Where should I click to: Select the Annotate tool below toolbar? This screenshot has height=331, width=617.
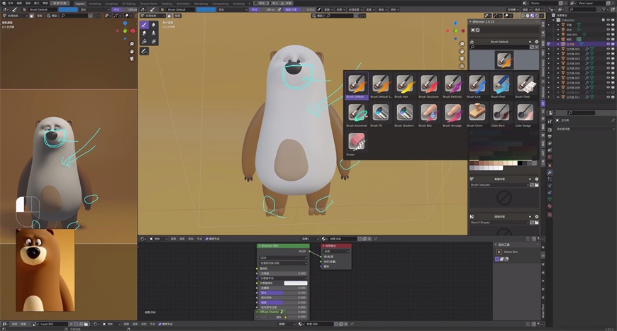coord(145,51)
